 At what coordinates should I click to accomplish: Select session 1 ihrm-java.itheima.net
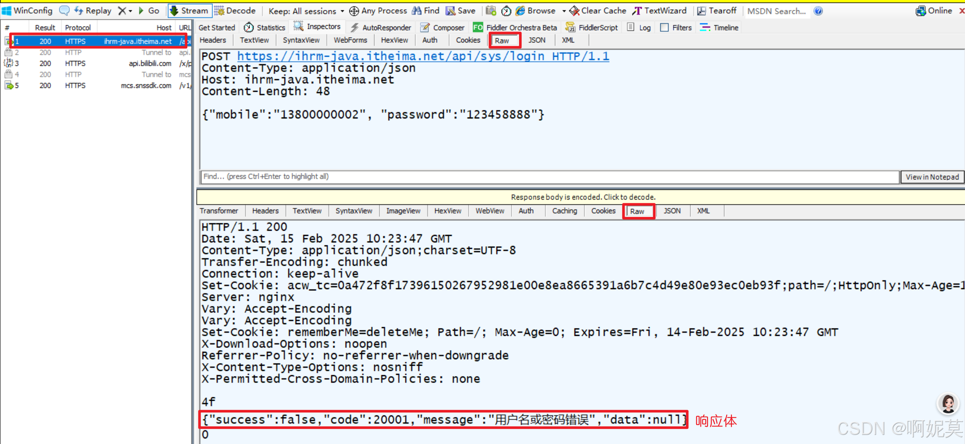96,42
